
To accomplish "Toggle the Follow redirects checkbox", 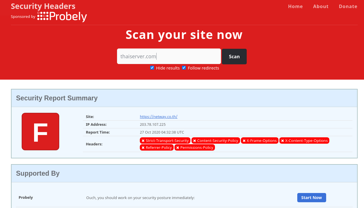I will [184, 68].
